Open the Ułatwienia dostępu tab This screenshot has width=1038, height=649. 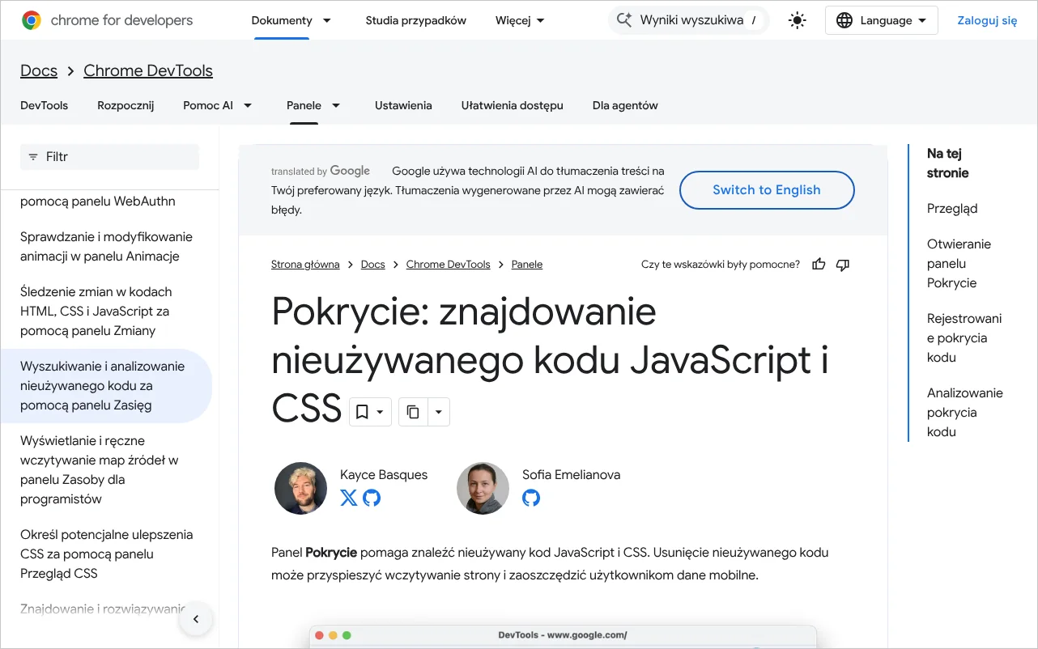(x=513, y=105)
